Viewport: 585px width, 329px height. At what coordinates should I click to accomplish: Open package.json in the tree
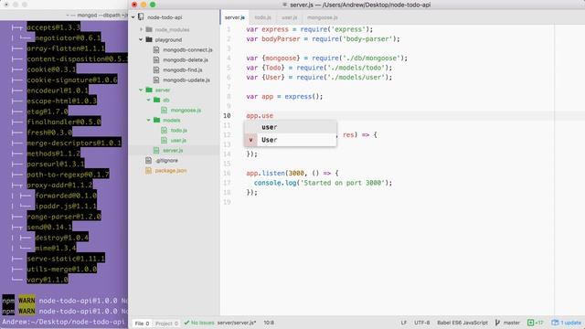[171, 171]
